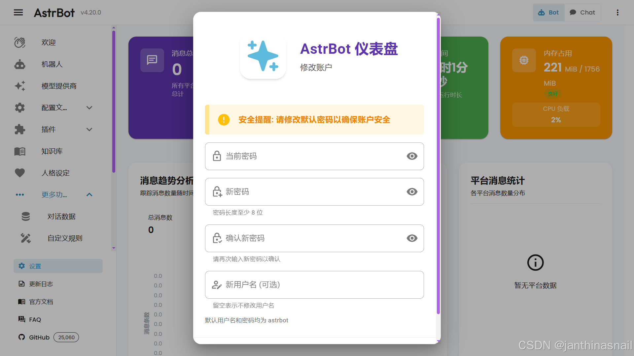The height and width of the screenshot is (356, 634).
Task: Open the FAQ link
Action: 35,319
